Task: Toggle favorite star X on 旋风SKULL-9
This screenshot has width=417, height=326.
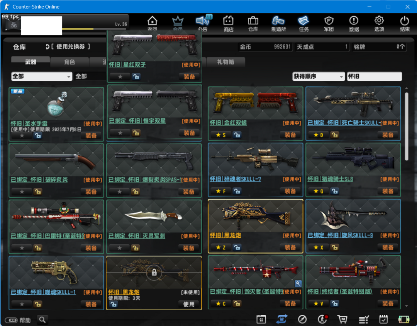Action: 318,247
